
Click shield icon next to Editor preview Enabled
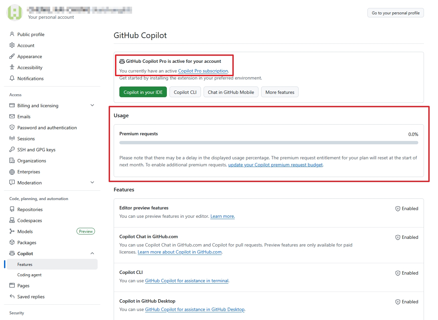[398, 208]
